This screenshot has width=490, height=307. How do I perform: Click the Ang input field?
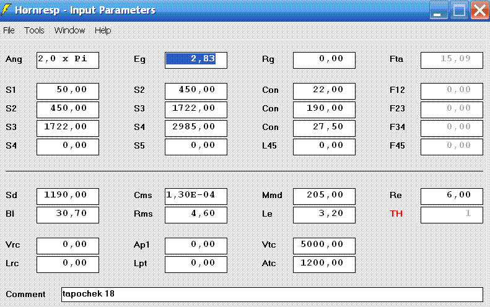[x=68, y=60]
